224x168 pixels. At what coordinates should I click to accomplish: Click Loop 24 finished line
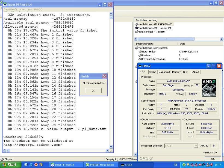[42, 125]
